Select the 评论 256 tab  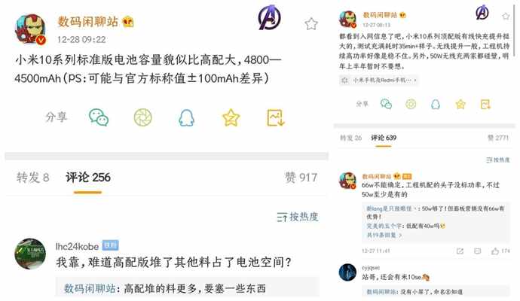[88, 178]
